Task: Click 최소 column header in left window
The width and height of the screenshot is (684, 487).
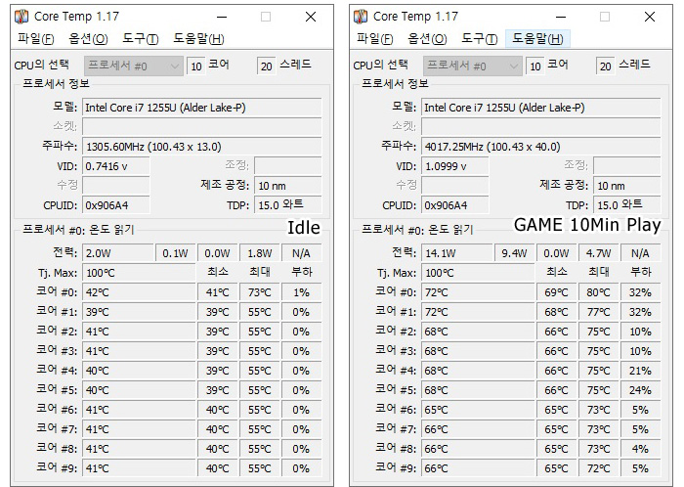Action: [x=218, y=272]
